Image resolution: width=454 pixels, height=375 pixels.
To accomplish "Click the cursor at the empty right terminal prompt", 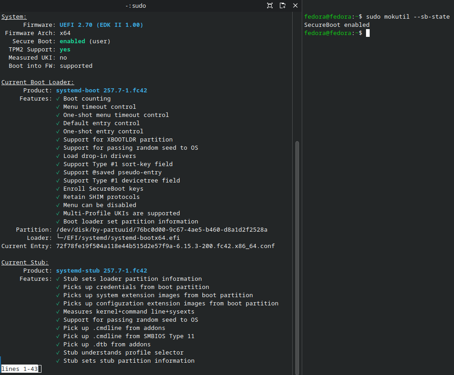I will [x=368, y=33].
